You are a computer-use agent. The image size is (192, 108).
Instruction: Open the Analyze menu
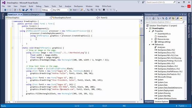point(68,6)
